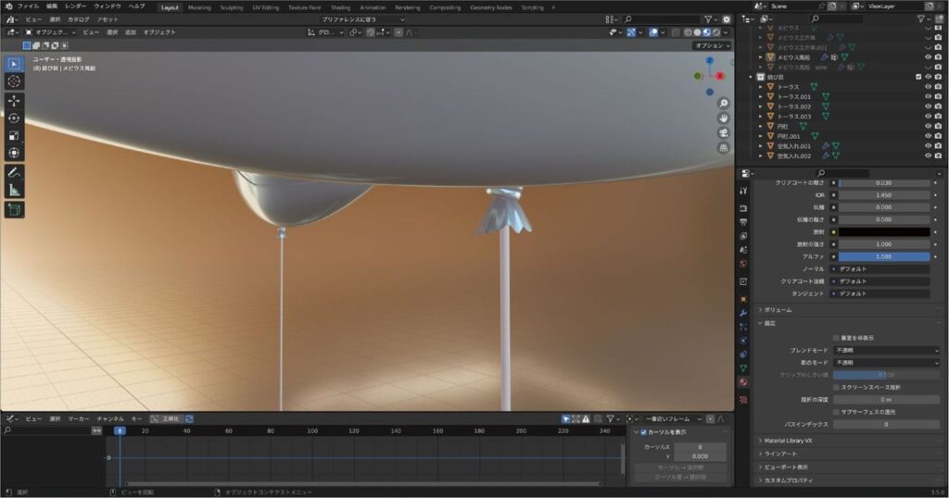Enable サブサーフェスの透光 checkbox

click(836, 412)
